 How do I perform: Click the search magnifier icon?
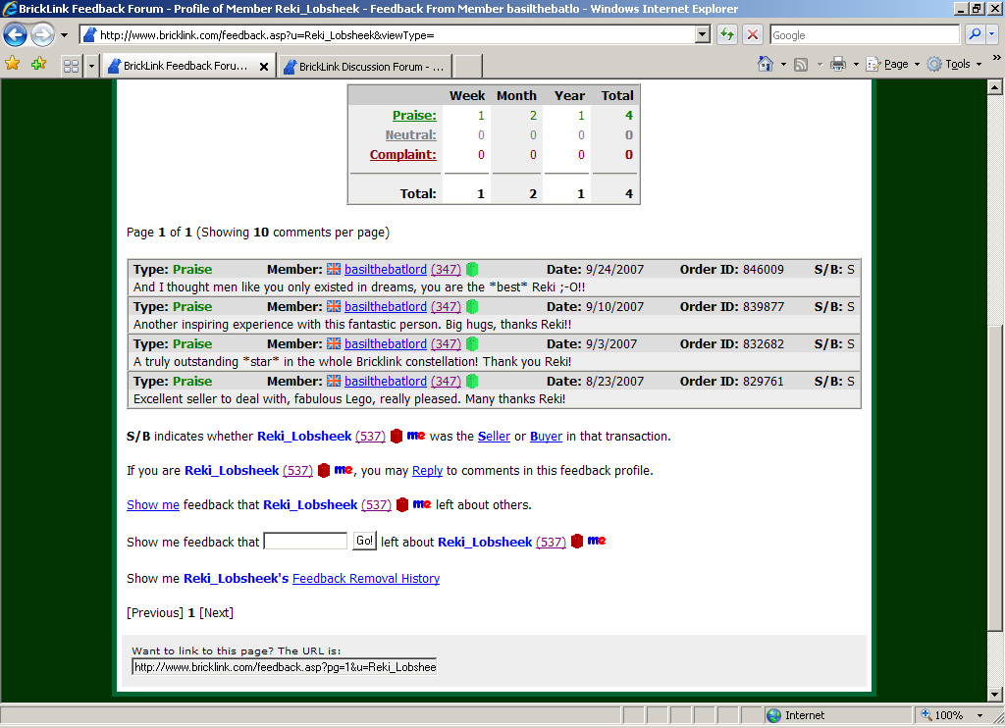click(x=975, y=34)
